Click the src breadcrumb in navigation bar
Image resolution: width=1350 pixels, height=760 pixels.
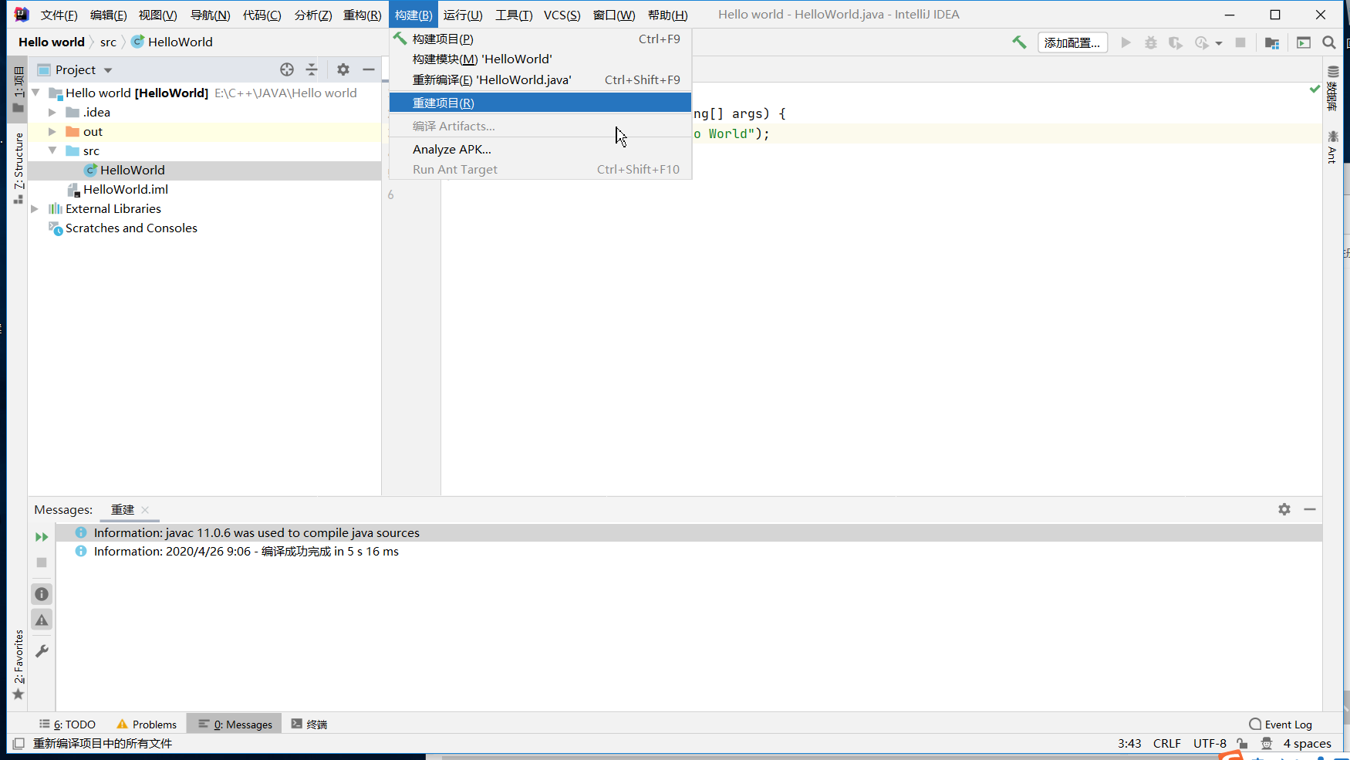click(x=108, y=42)
